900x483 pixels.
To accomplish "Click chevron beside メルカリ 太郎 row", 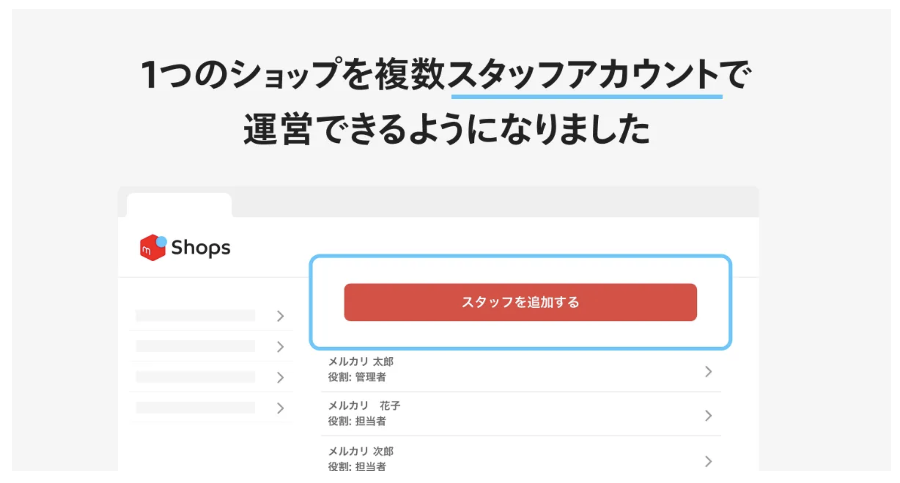I will tap(708, 372).
